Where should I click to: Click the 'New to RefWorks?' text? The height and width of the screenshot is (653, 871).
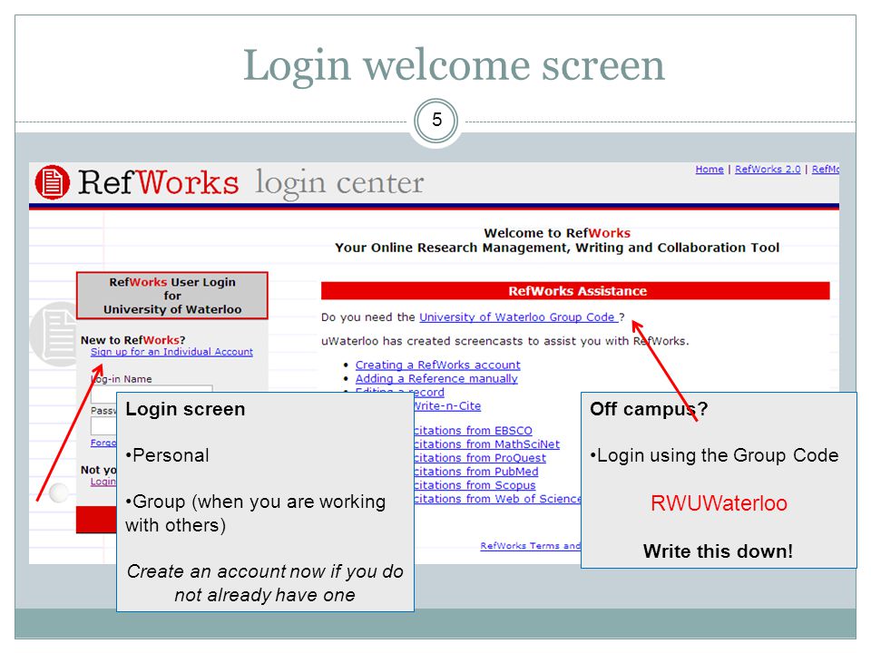click(x=132, y=340)
